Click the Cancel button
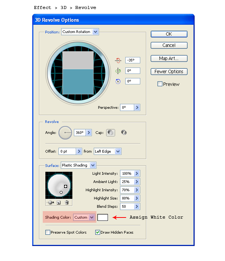225x261 pixels. pos(169,45)
